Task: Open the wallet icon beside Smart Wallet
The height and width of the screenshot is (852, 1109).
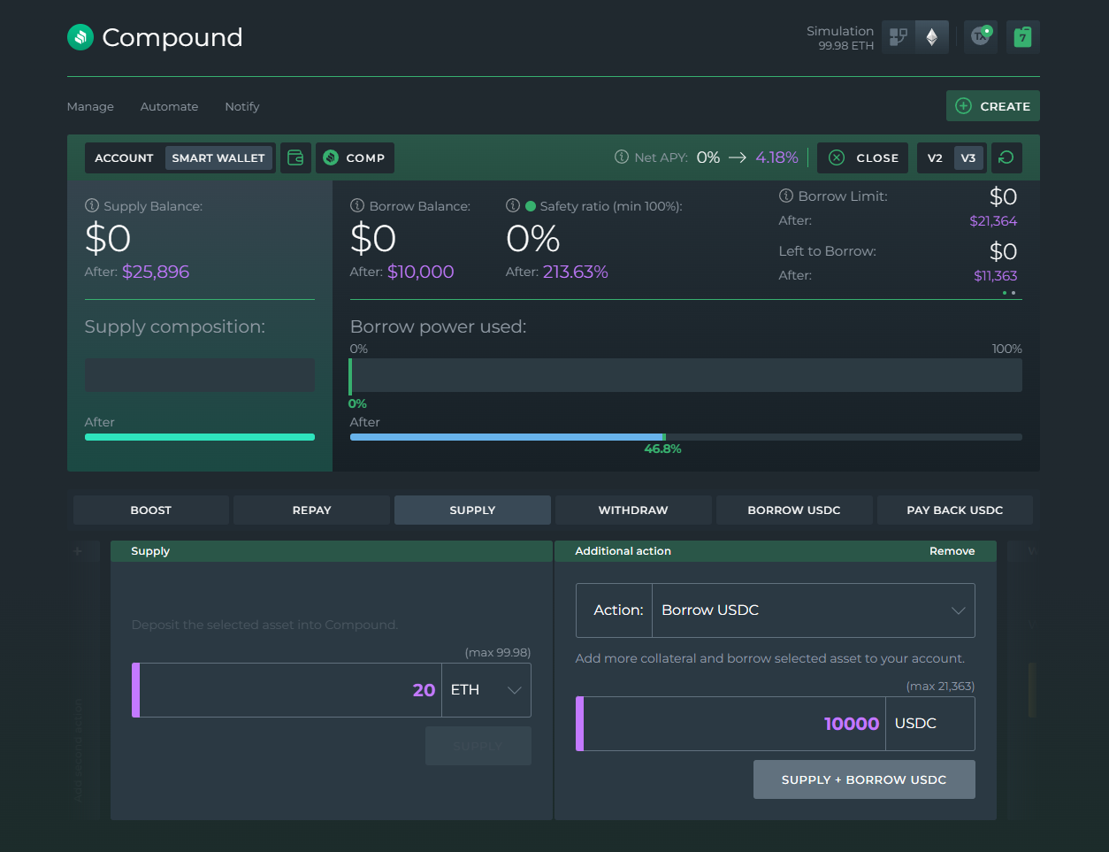Action: (295, 157)
